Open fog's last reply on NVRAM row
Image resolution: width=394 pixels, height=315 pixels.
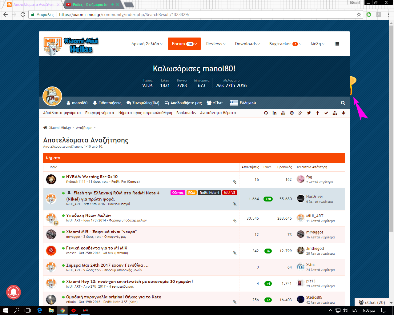309,177
